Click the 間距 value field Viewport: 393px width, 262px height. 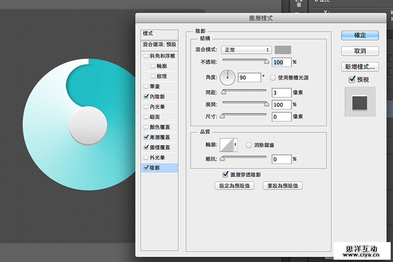pos(282,93)
